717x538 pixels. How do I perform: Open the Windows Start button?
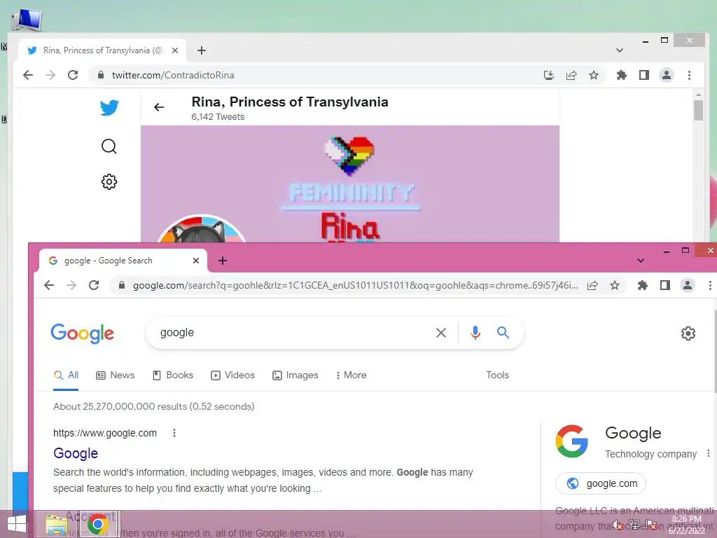coord(17,524)
